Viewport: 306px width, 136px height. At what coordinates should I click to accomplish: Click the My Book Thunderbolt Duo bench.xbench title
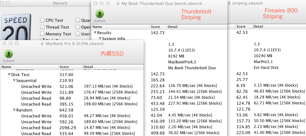click(162, 3)
